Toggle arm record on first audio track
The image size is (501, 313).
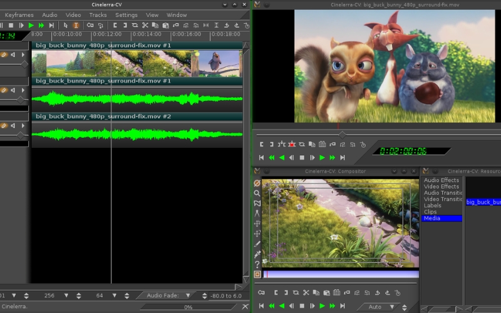pyautogui.click(x=4, y=90)
